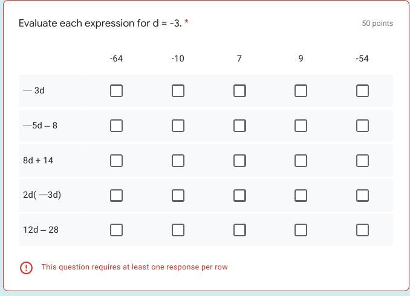This screenshot has width=410, height=296.
Task: Click the red error warning icon
Action: tap(26, 267)
